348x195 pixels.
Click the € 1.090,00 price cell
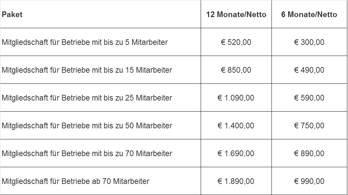236,98
